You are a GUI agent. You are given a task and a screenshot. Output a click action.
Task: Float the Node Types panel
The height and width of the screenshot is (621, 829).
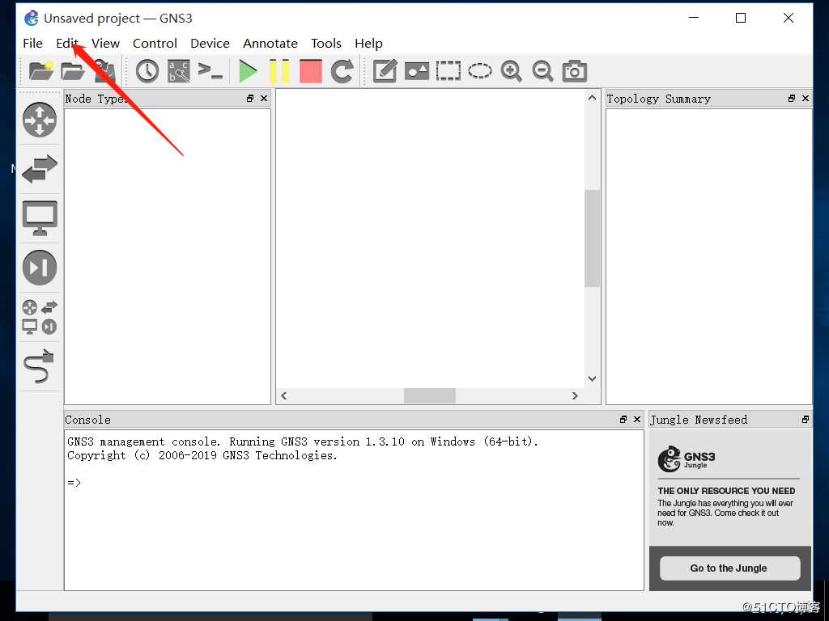click(250, 98)
